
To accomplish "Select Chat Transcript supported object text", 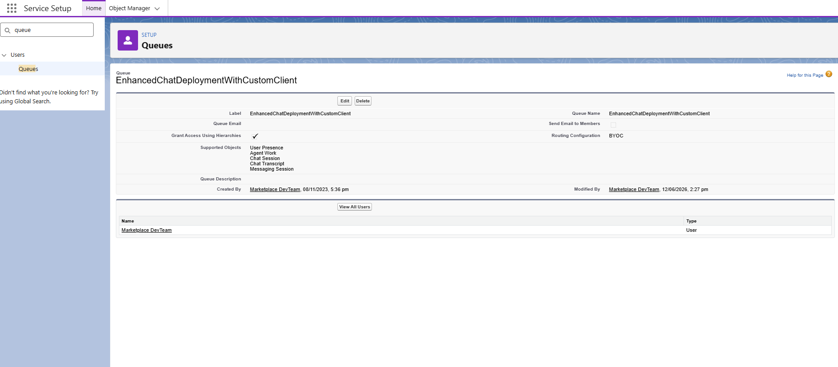I will [267, 164].
